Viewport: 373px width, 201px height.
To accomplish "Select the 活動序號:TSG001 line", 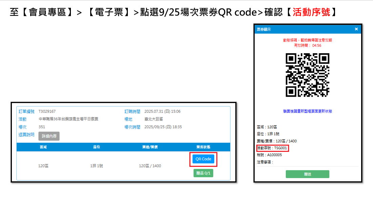I will [x=272, y=148].
